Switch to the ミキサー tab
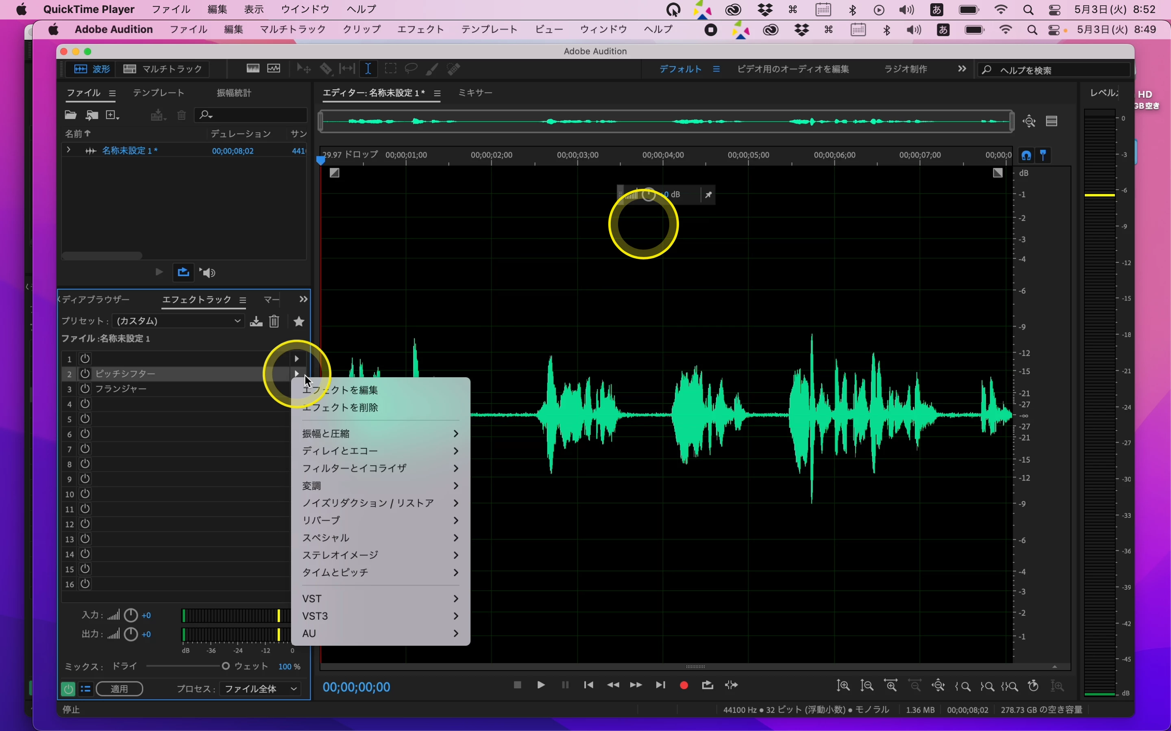1171x731 pixels. pos(475,93)
